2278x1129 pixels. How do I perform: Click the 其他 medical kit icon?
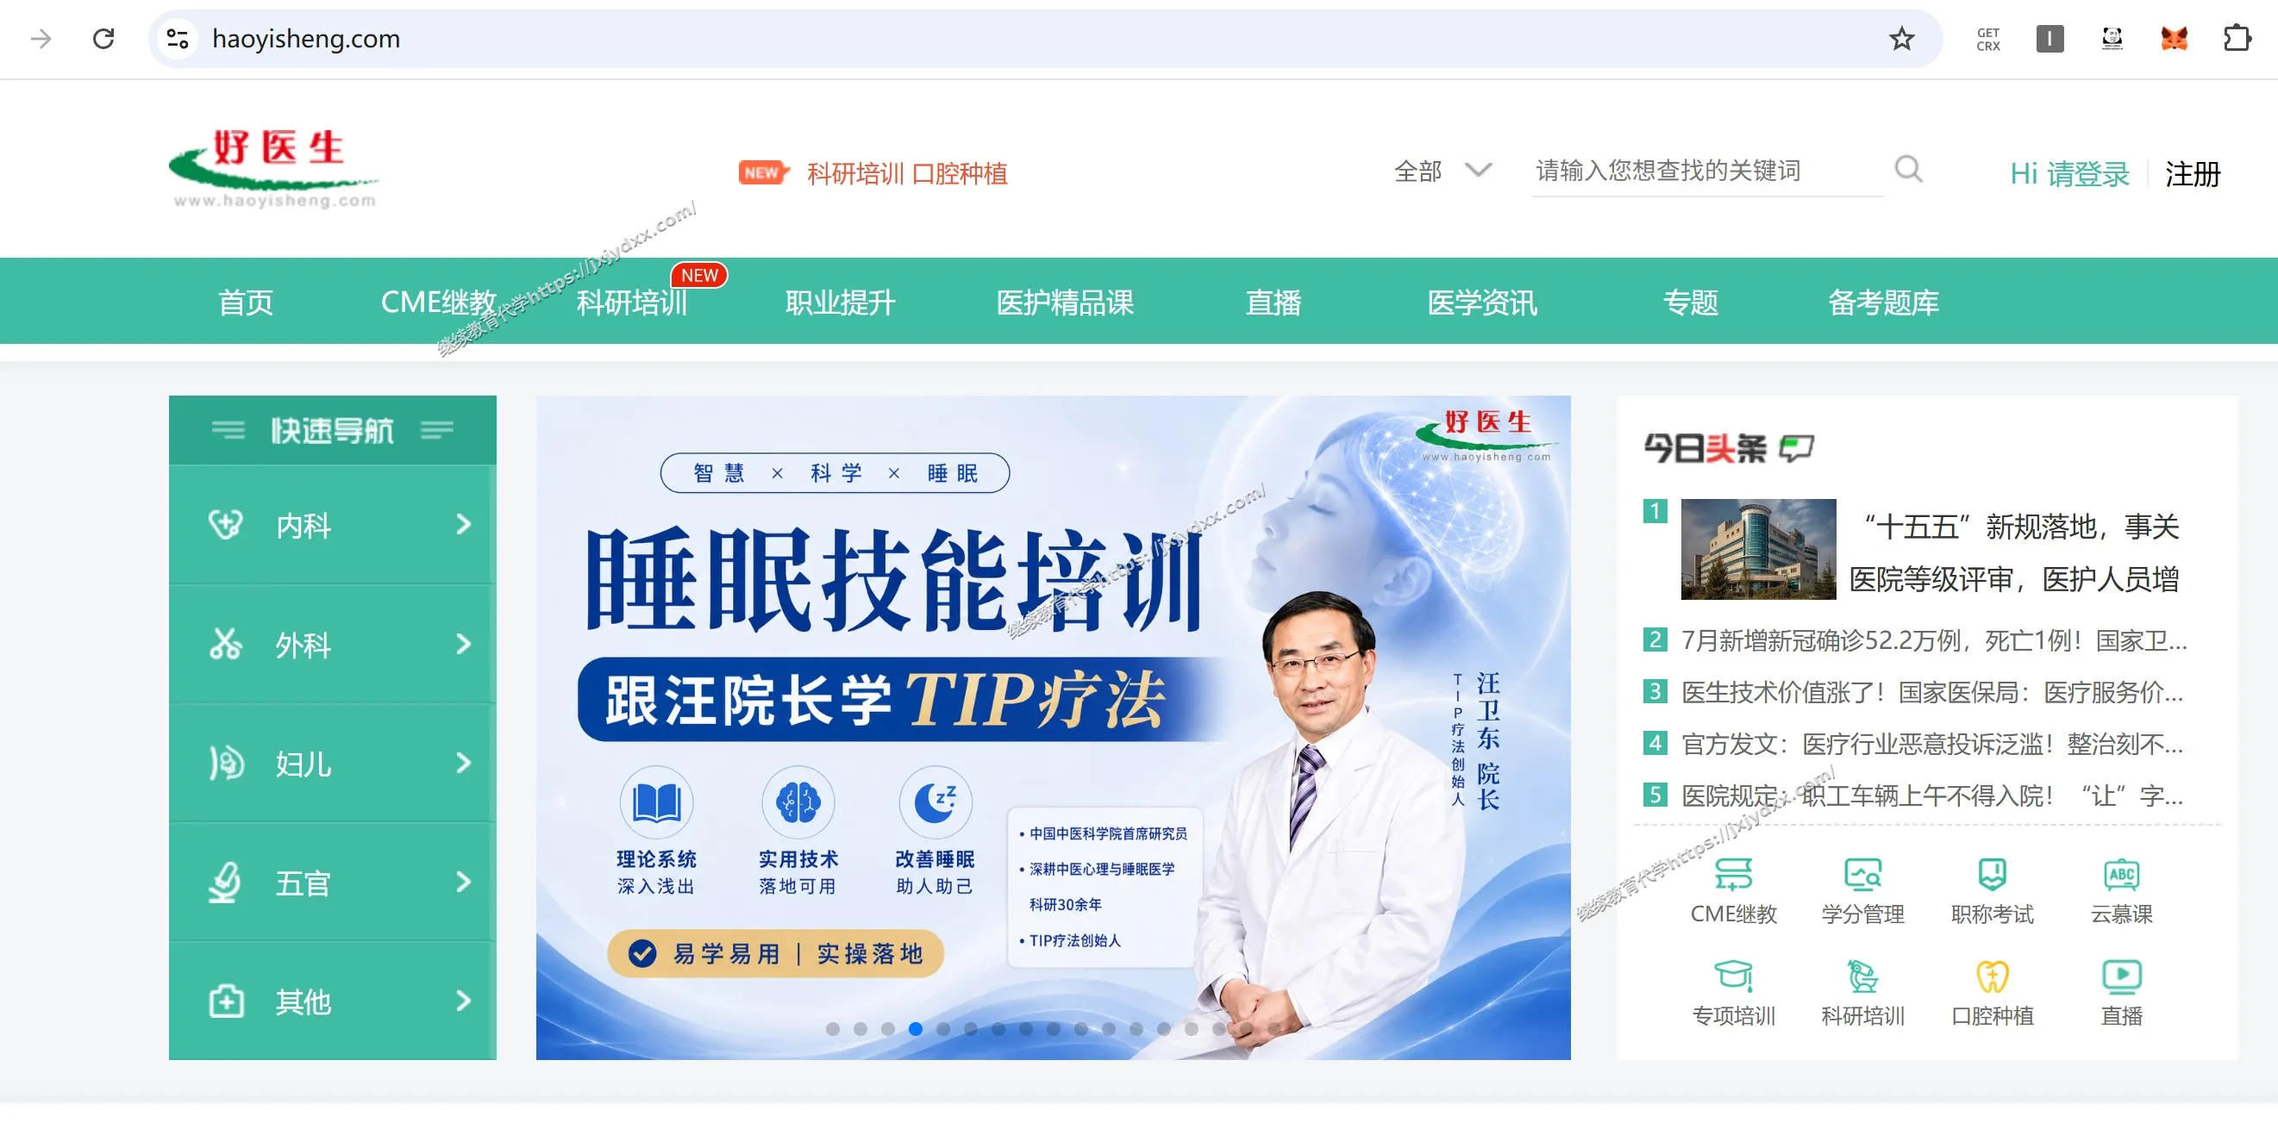click(226, 1001)
